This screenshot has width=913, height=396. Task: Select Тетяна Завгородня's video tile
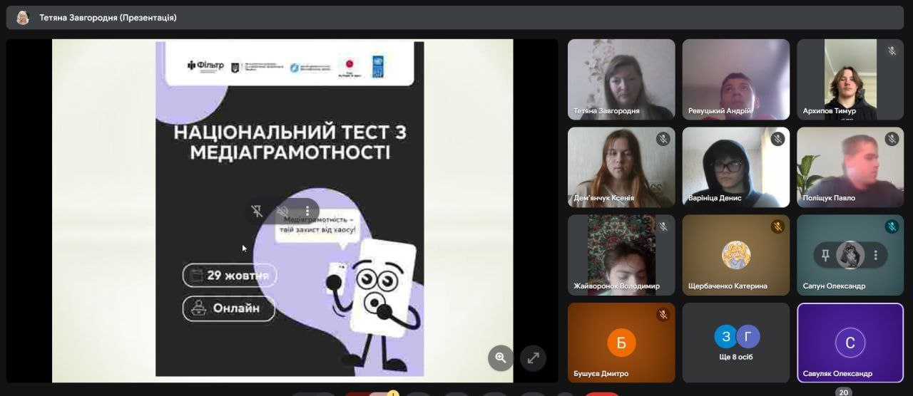click(x=621, y=78)
